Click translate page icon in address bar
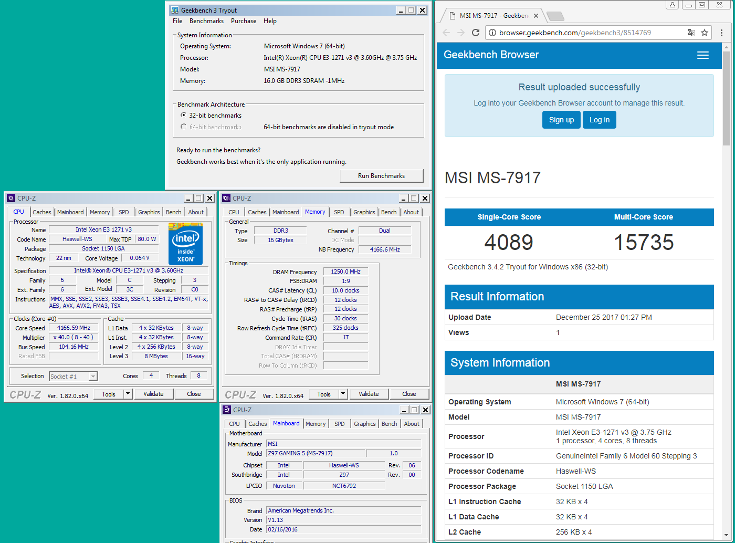The height and width of the screenshot is (543, 735). pyautogui.click(x=691, y=33)
